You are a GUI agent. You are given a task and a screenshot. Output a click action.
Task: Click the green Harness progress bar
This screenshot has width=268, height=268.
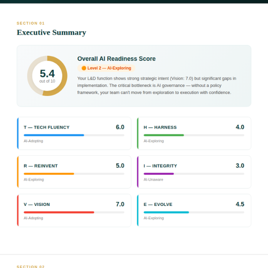point(163,135)
